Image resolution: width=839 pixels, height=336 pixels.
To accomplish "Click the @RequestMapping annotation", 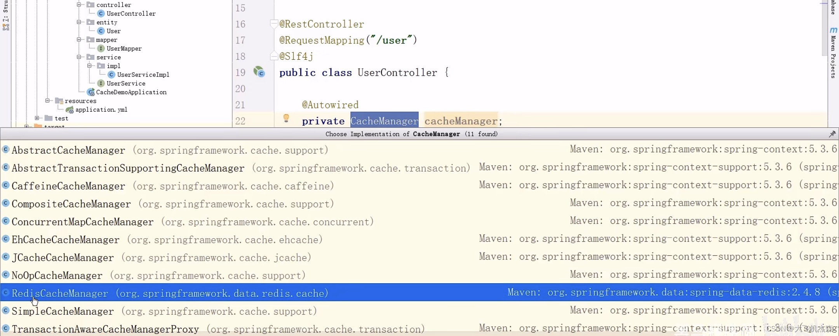I will 322,40.
